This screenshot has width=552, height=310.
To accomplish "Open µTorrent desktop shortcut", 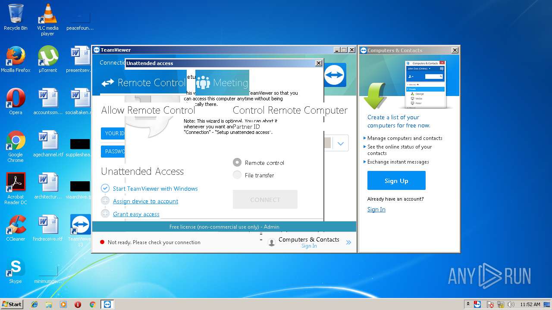I will 48,59.
